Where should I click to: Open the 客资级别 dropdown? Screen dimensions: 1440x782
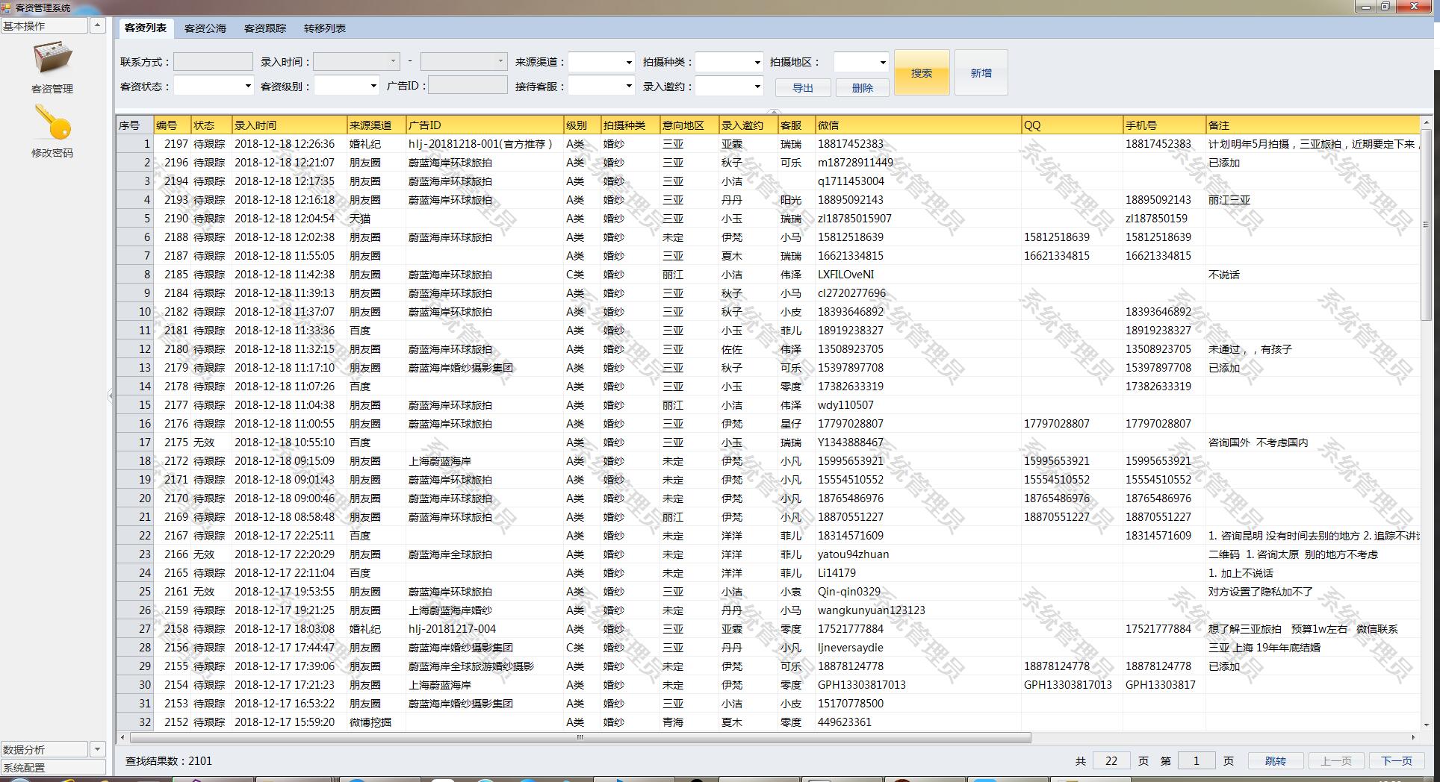(x=373, y=87)
